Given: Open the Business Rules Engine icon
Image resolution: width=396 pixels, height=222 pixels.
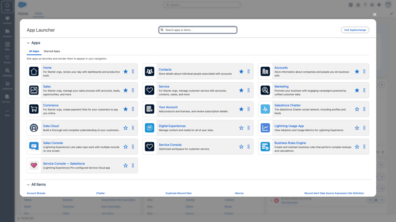Looking at the screenshot, I should coord(265,146).
